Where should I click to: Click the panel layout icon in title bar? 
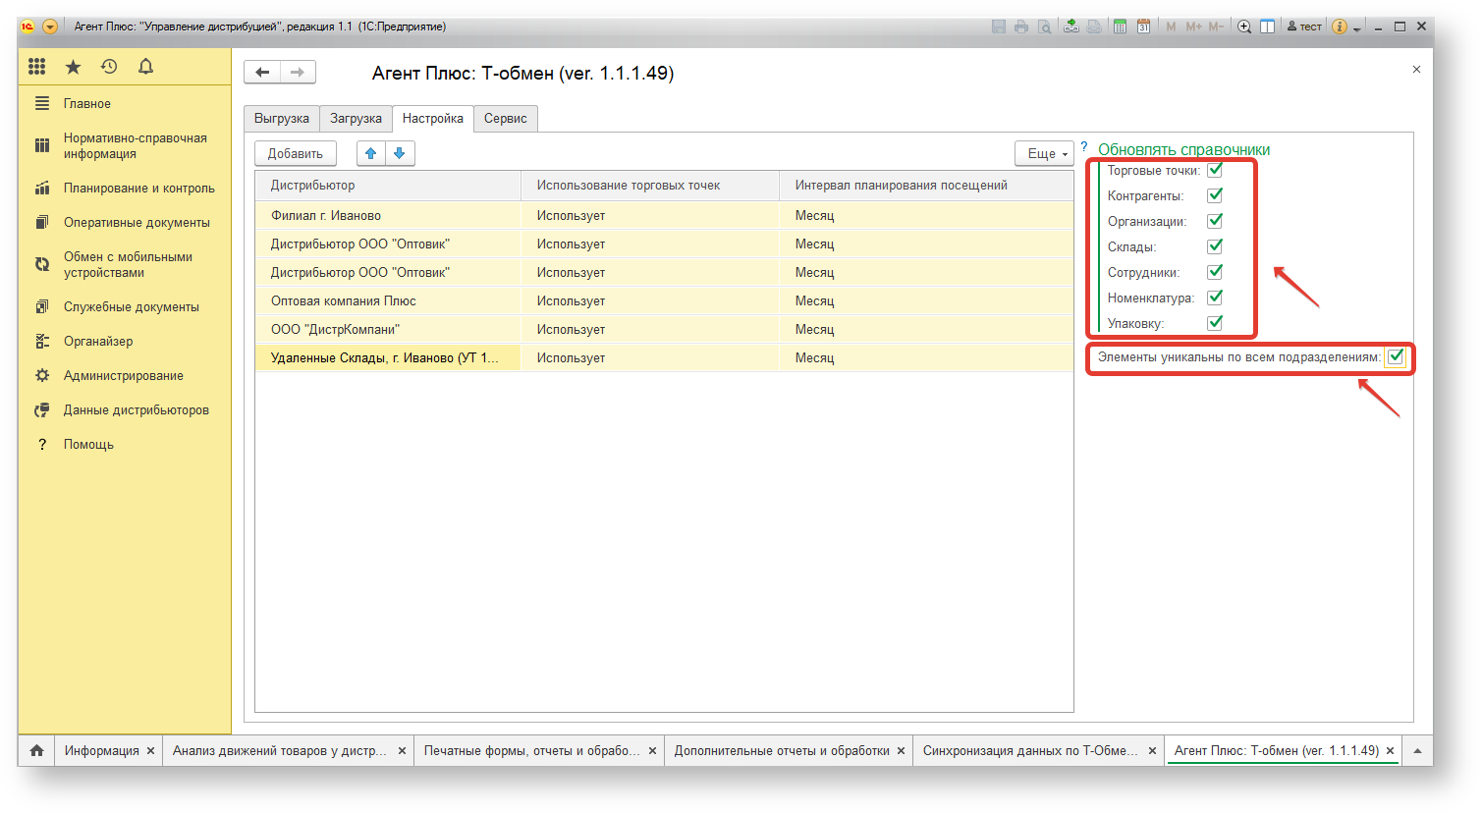click(1268, 27)
